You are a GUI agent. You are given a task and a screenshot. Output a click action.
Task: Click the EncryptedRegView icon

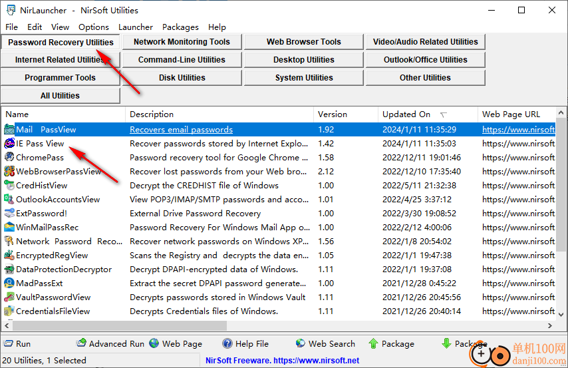click(x=9, y=256)
